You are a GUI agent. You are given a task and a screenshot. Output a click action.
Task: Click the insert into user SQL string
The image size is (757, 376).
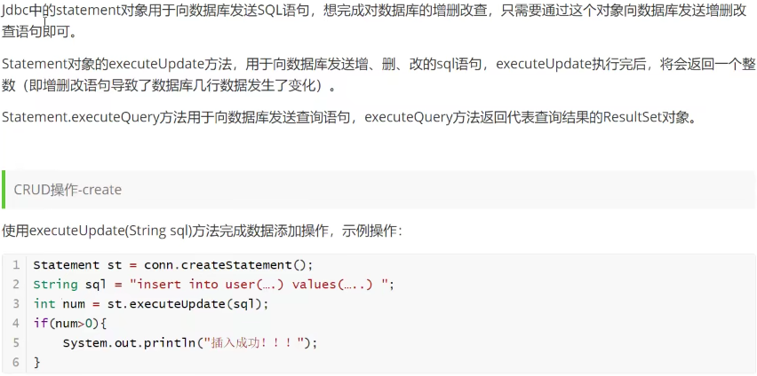click(259, 285)
